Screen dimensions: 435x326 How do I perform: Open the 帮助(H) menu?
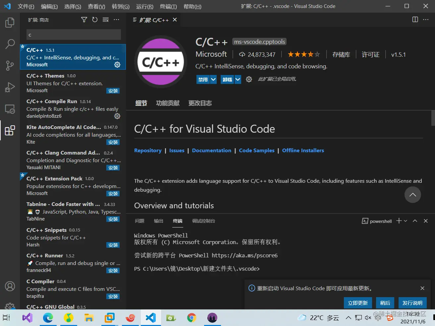click(x=192, y=6)
